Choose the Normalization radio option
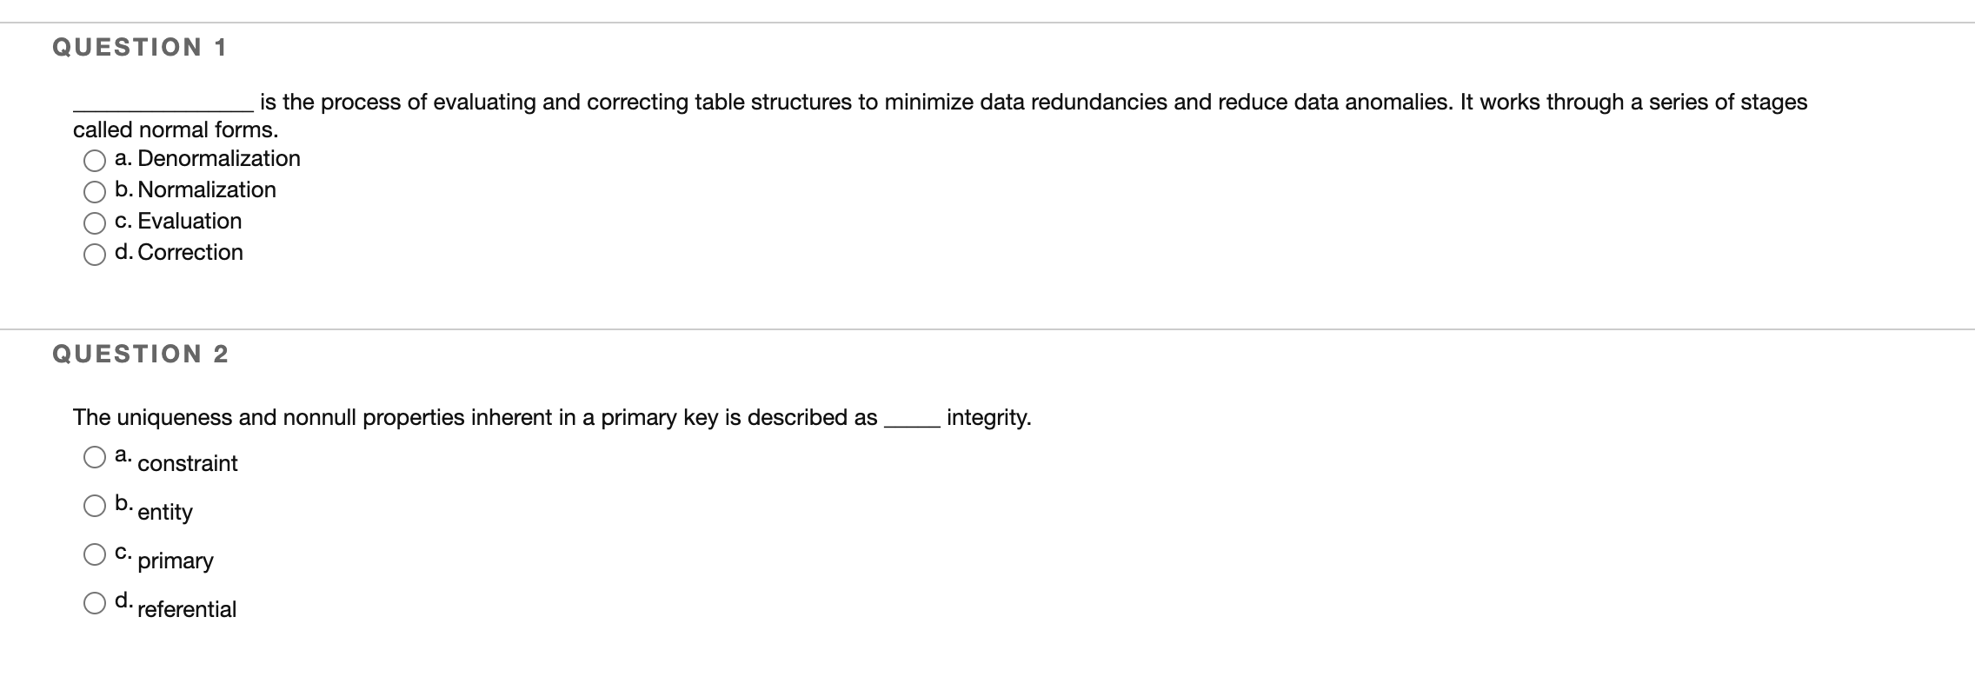This screenshot has height=690, width=1975. point(95,192)
